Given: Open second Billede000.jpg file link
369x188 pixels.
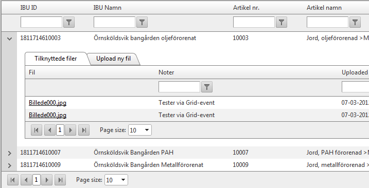Looking at the screenshot, I should pos(47,115).
